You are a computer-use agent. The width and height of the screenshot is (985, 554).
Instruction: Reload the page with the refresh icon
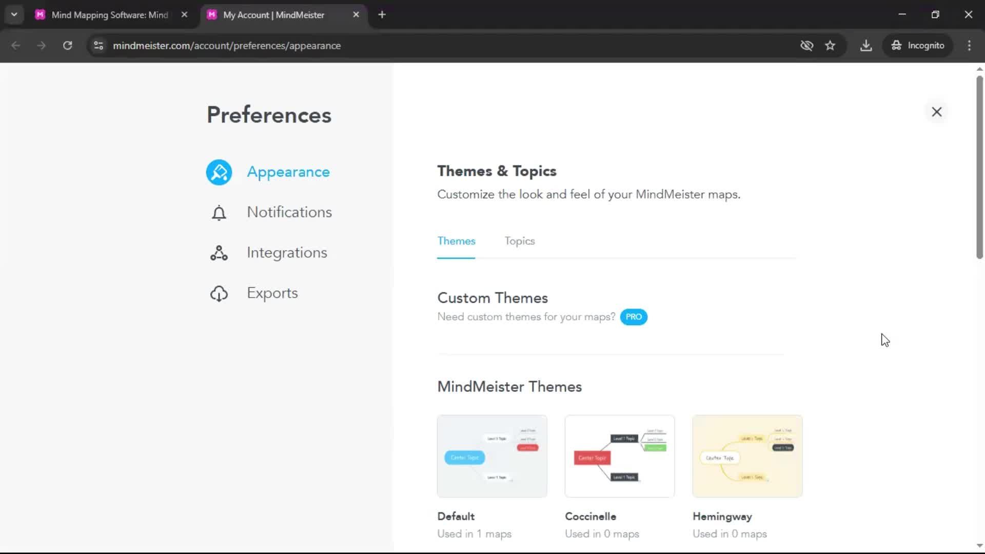coord(67,46)
